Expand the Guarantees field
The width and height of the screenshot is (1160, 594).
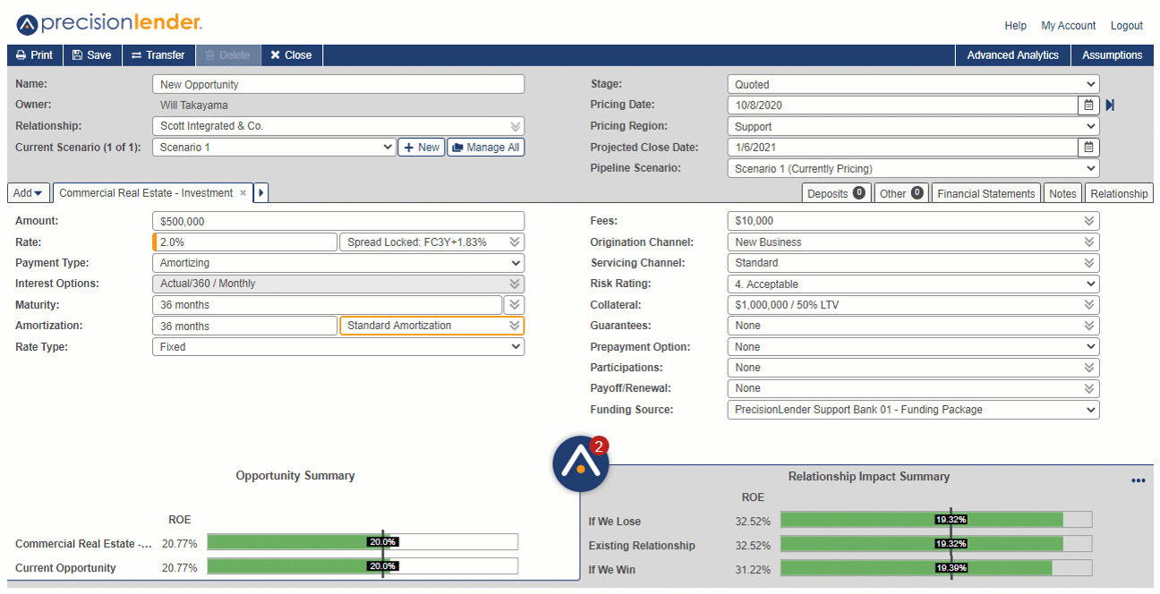tap(1089, 326)
